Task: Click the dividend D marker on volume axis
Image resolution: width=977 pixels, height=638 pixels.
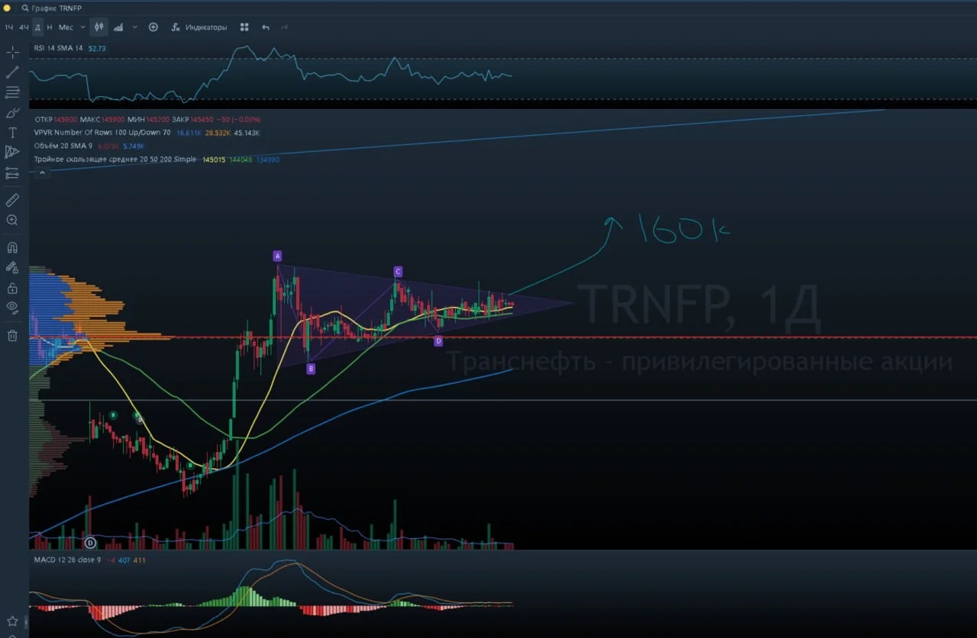Action: click(x=90, y=543)
